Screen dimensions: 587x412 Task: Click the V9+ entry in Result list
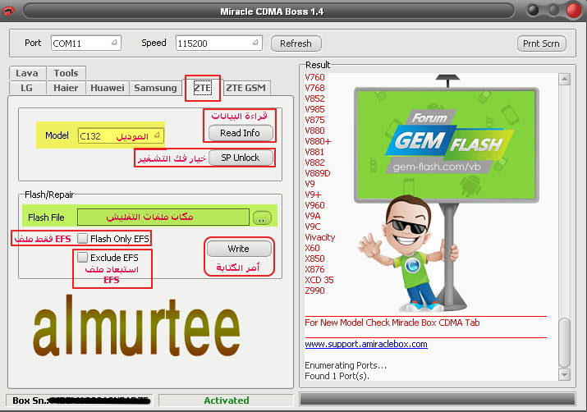[x=313, y=195]
